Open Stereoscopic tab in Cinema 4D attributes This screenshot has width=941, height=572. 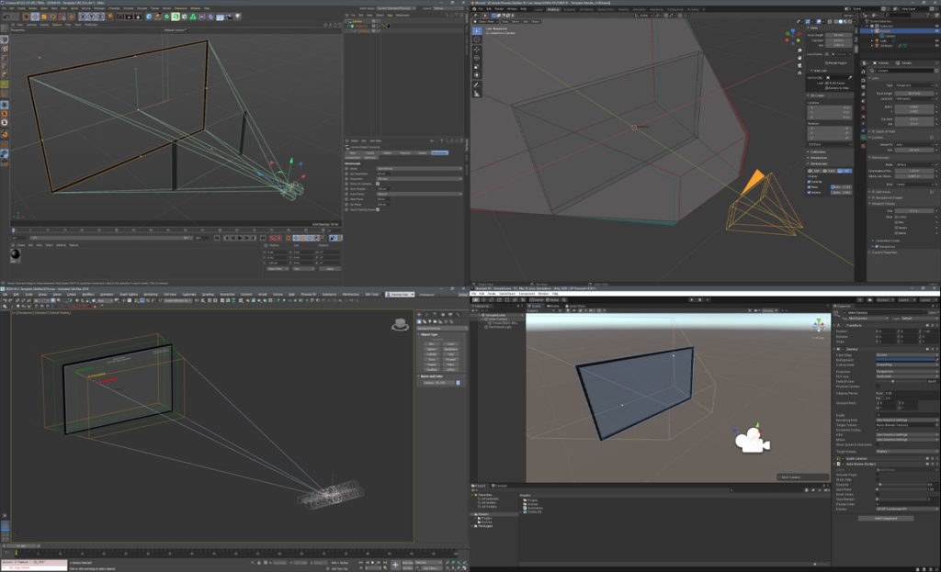point(440,152)
